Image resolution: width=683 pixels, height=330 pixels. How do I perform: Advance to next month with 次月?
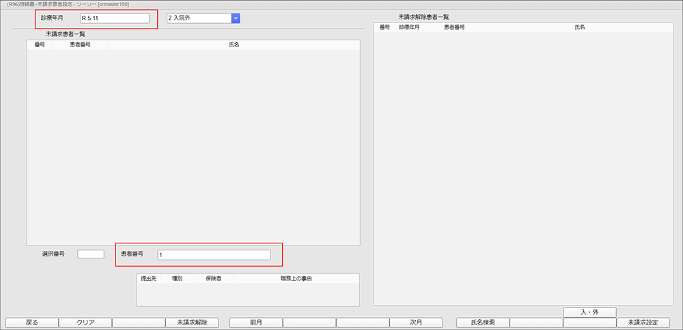click(417, 322)
